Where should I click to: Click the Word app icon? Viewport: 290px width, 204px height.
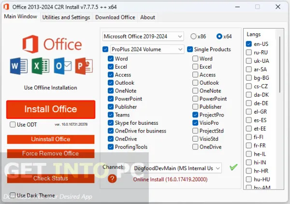pos(19,66)
